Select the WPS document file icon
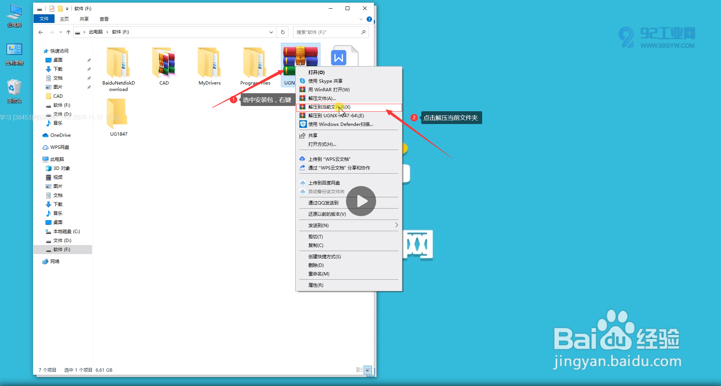 click(x=345, y=56)
